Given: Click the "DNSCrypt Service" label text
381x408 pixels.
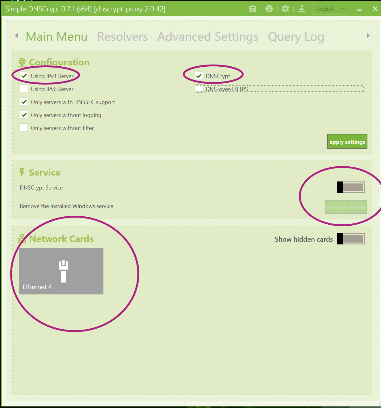Looking at the screenshot, I should (x=41, y=188).
